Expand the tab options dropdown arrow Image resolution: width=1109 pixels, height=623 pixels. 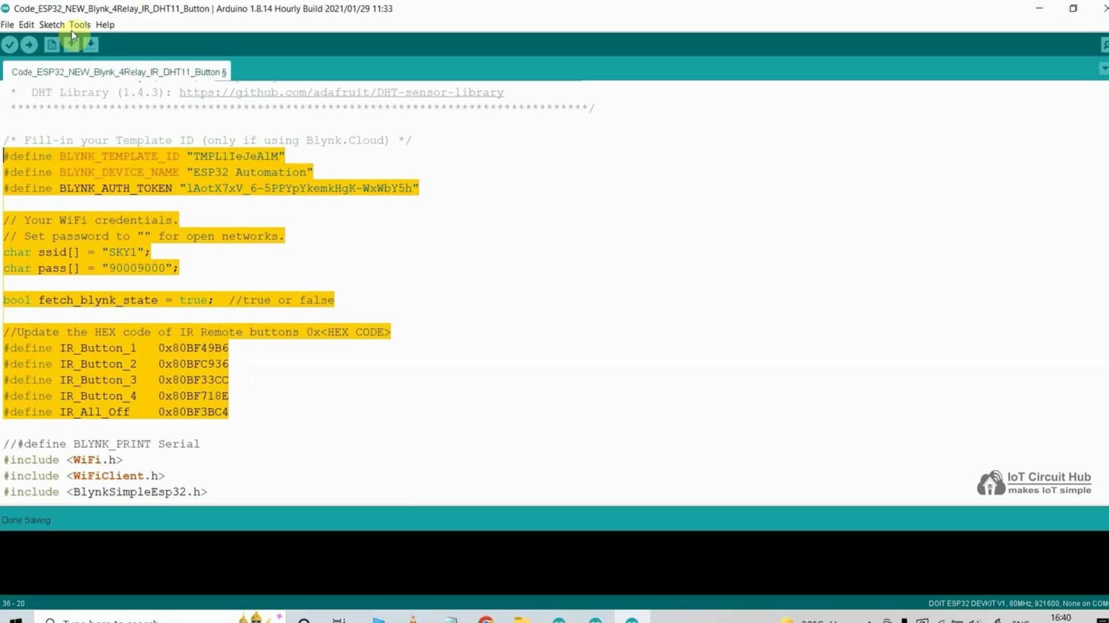coord(1103,69)
